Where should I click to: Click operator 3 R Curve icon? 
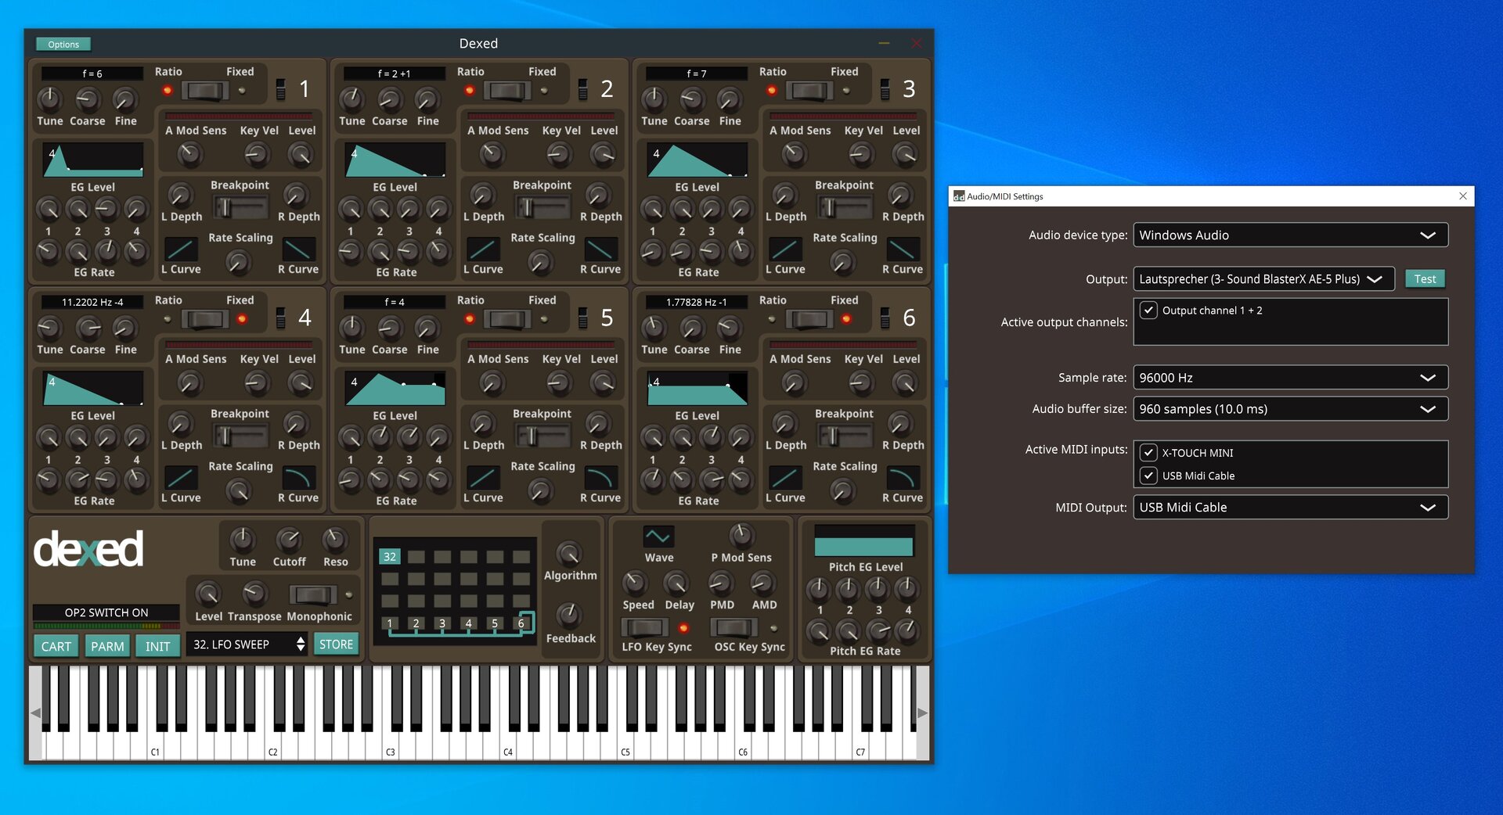tap(903, 250)
